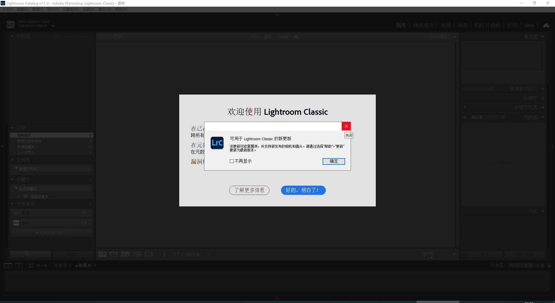
Task: Open the 照片(P) menu
Action: (x=53, y=10)
